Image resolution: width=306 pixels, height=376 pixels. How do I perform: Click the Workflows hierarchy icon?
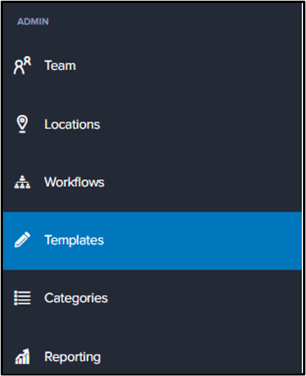click(23, 182)
